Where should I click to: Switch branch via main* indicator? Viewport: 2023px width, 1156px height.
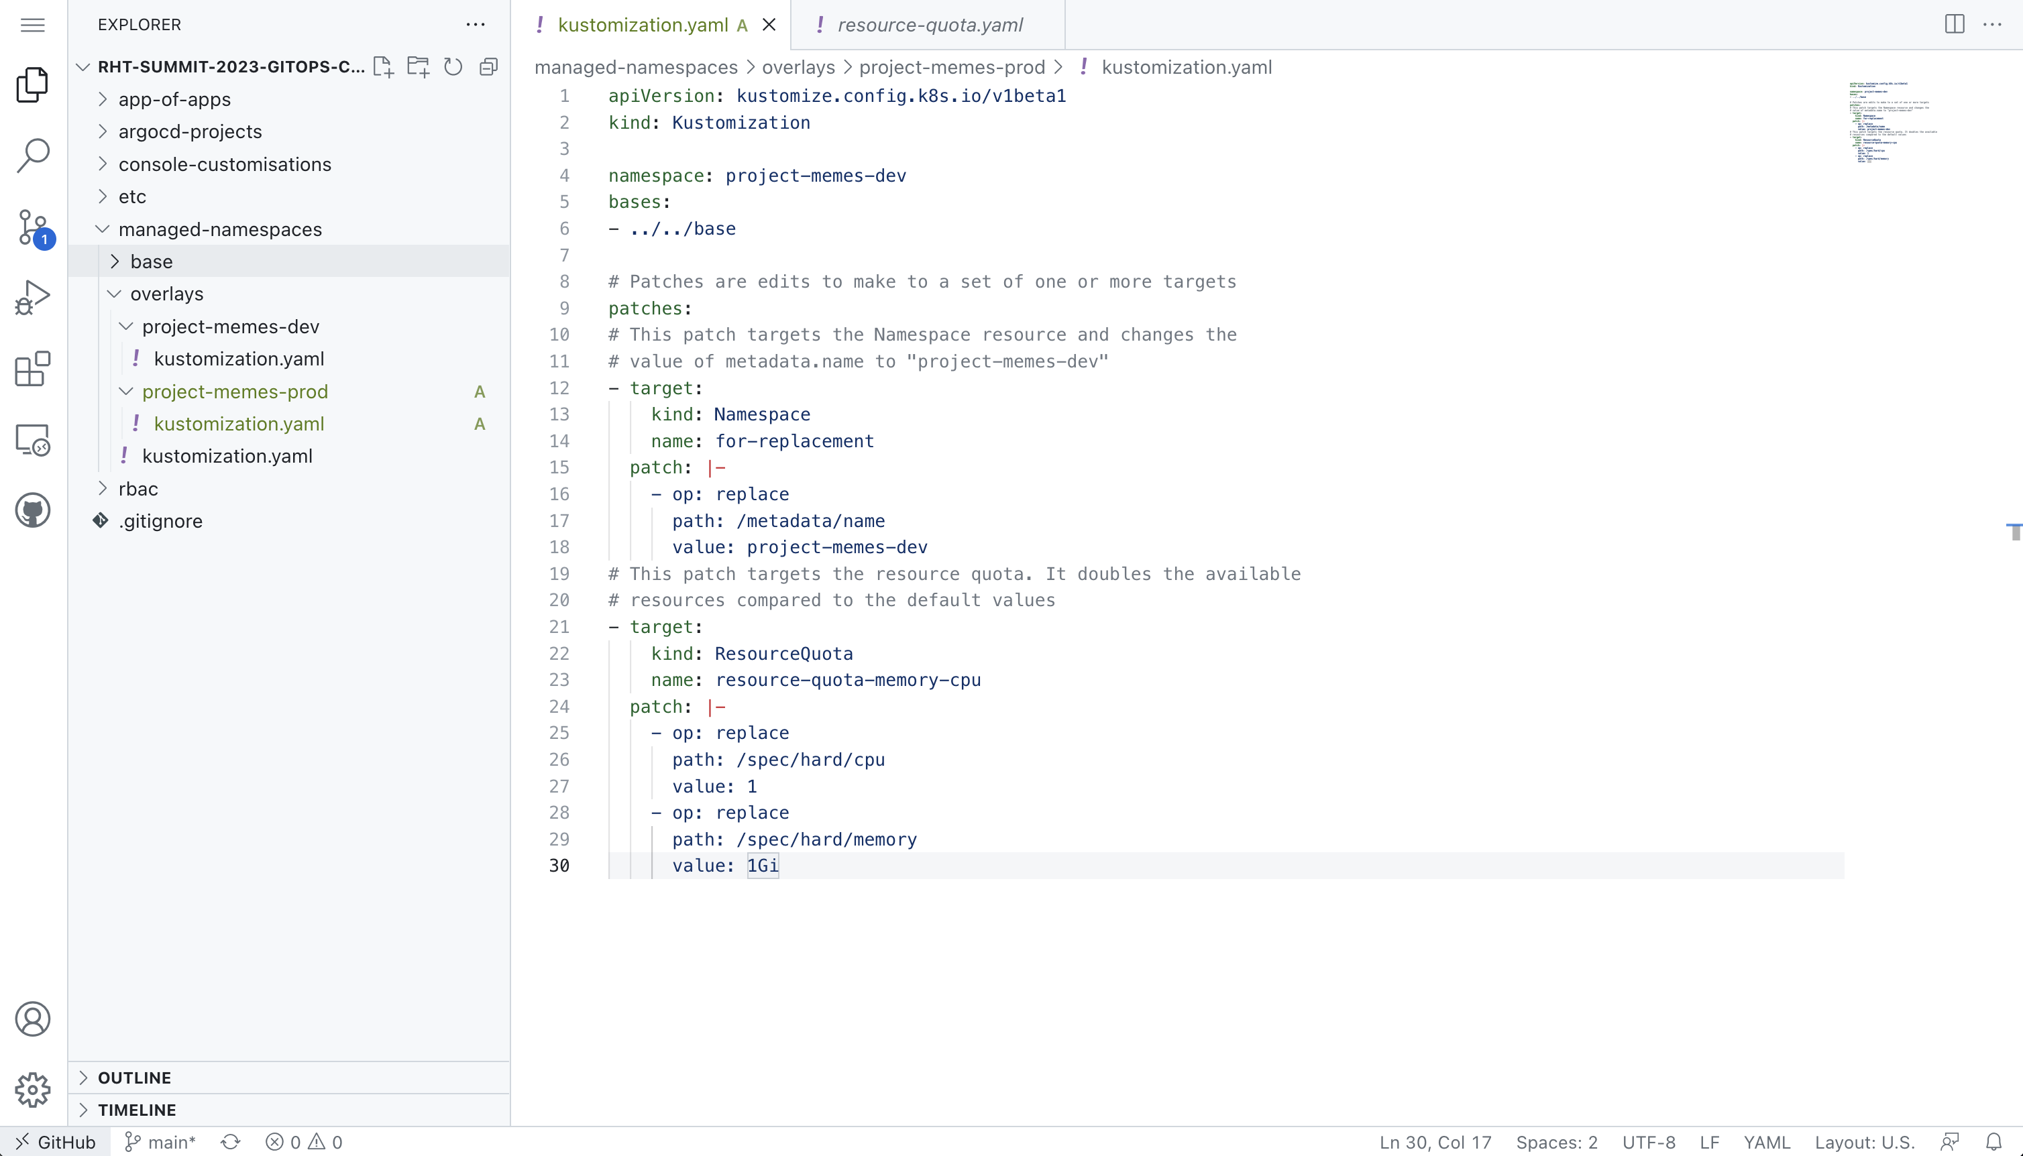(x=160, y=1142)
